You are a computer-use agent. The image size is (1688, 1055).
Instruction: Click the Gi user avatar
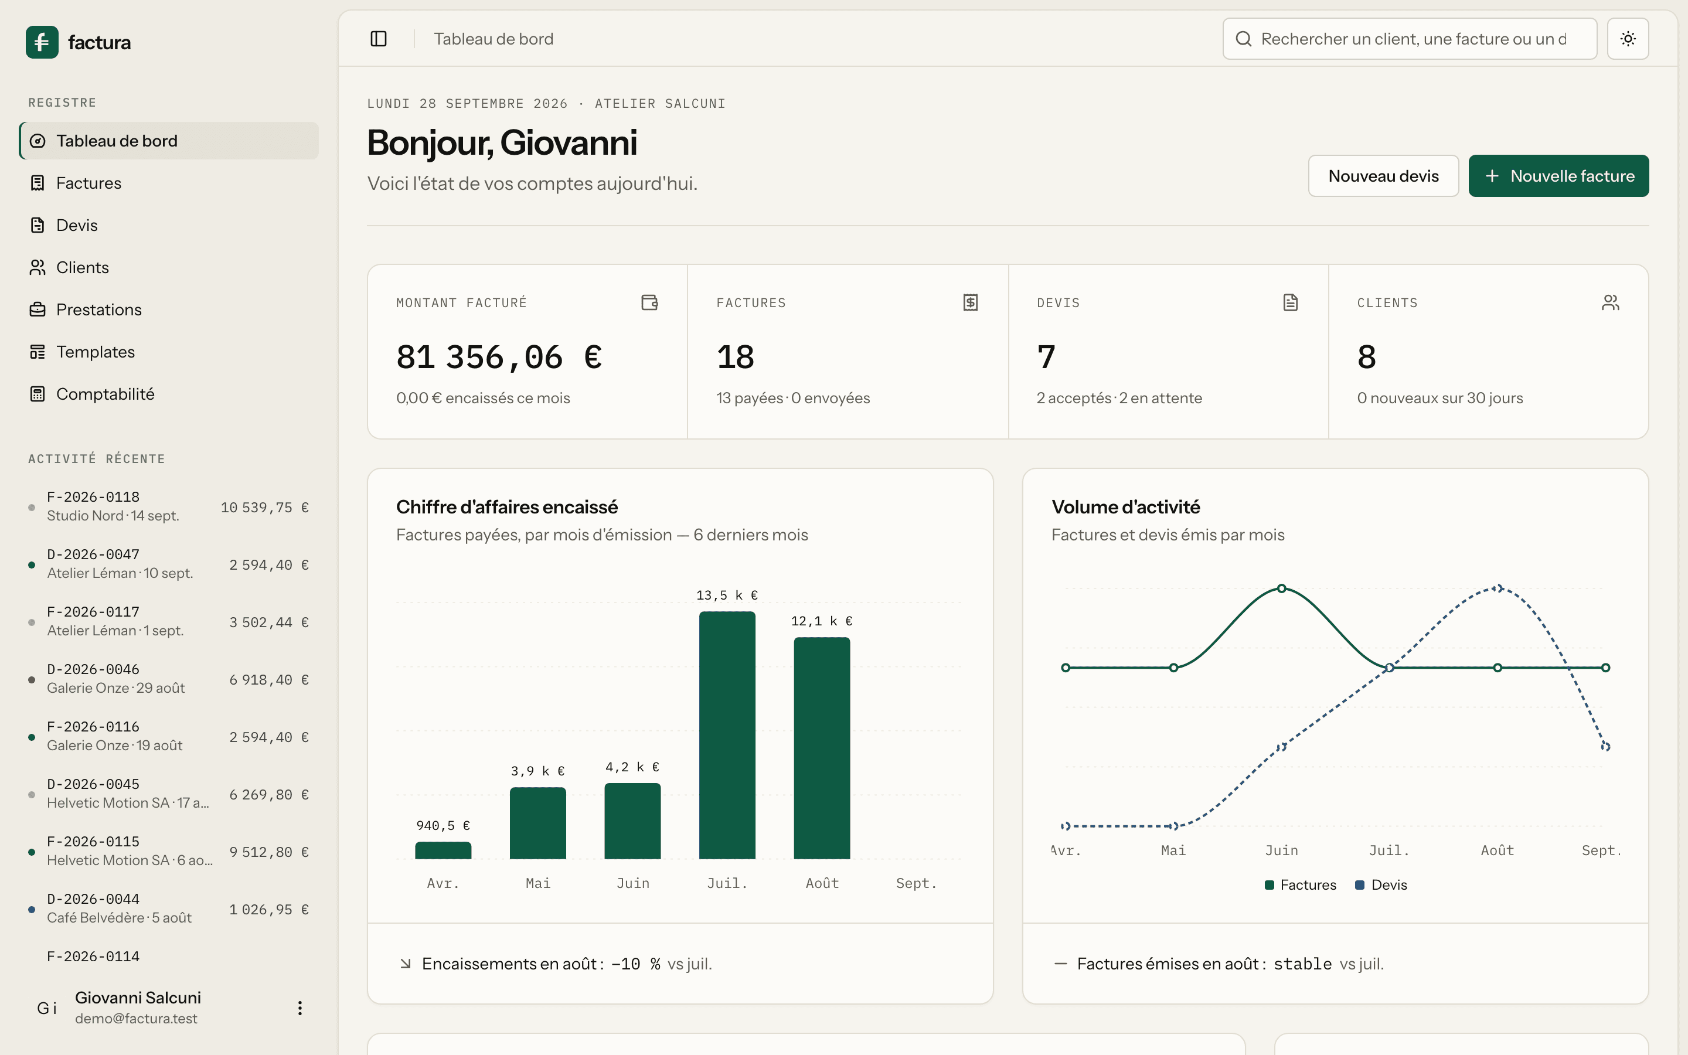[47, 1008]
